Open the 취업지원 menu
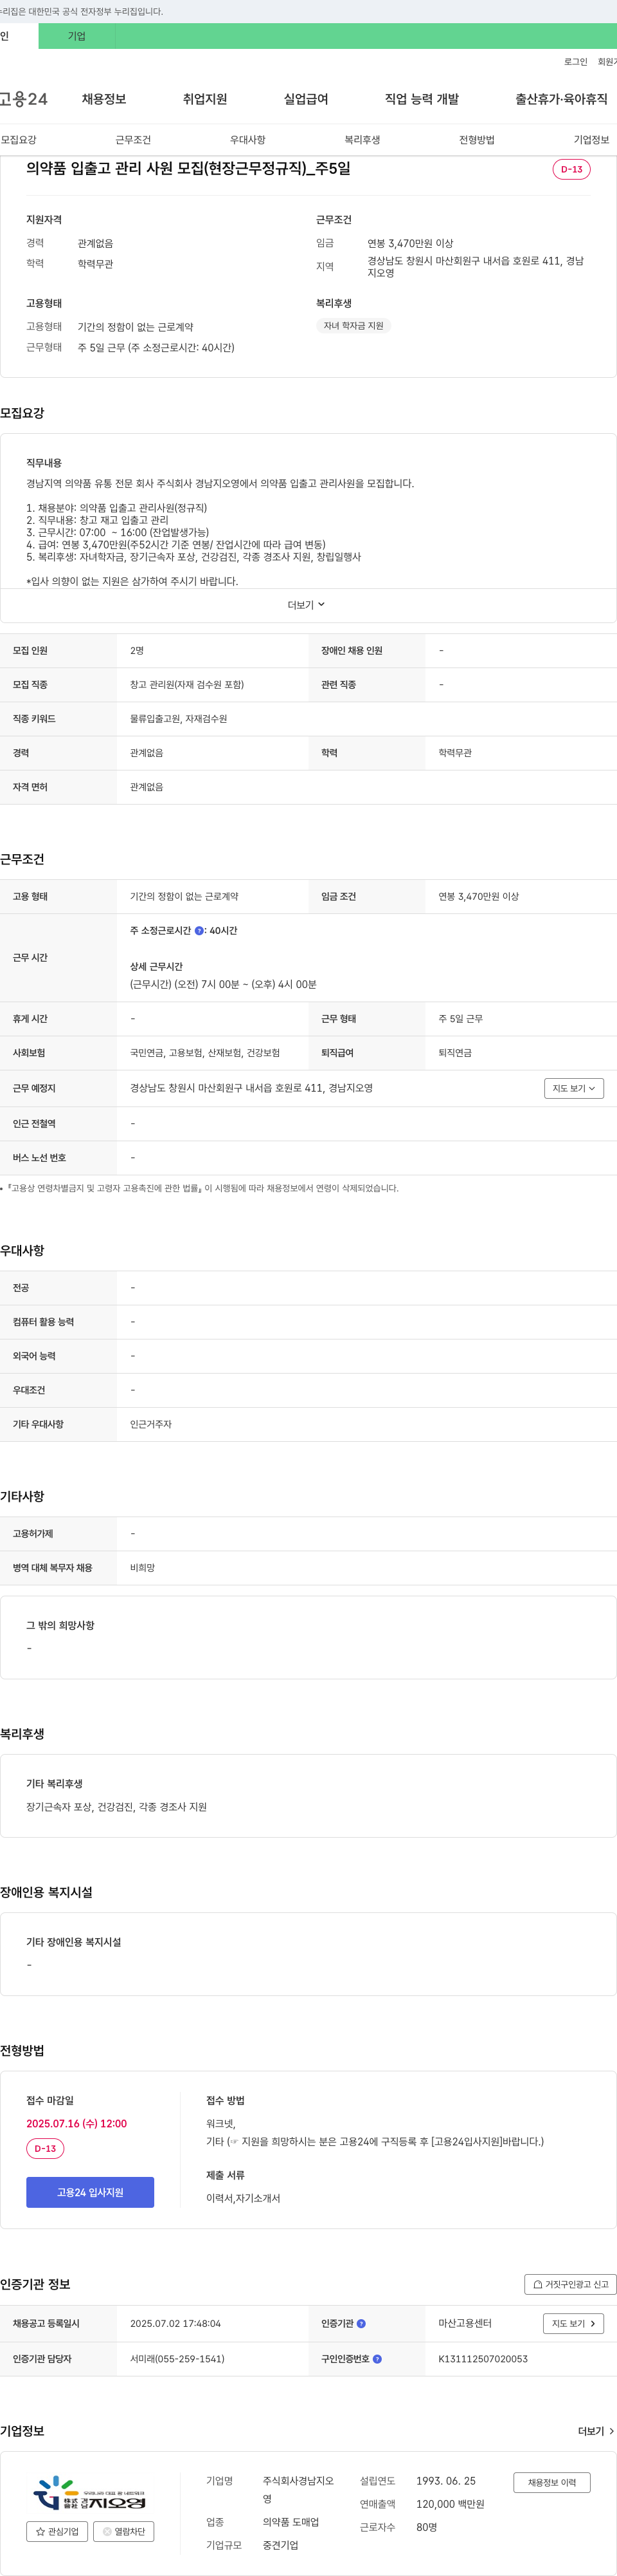 204,99
